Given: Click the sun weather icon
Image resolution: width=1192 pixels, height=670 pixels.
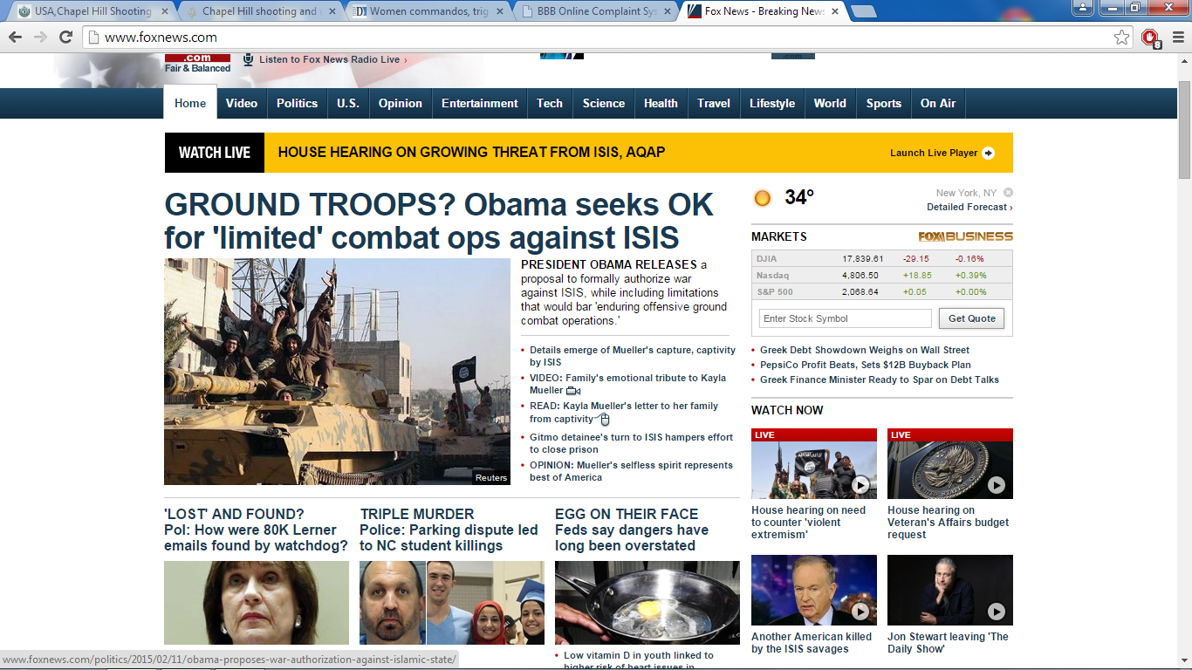Looking at the screenshot, I should point(763,198).
